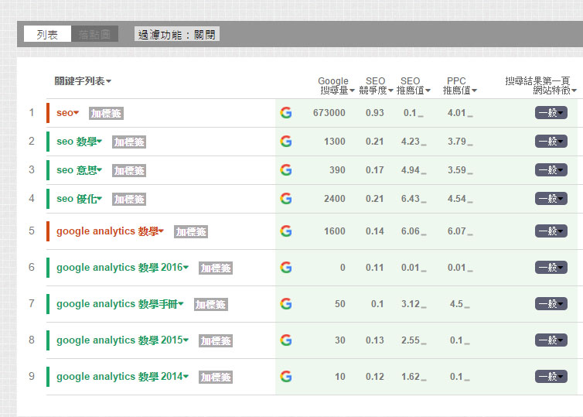
Task: Sort by SEO 推薦值 column
Action: [413, 86]
